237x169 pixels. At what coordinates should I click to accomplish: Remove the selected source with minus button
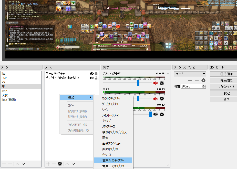pos(54,164)
